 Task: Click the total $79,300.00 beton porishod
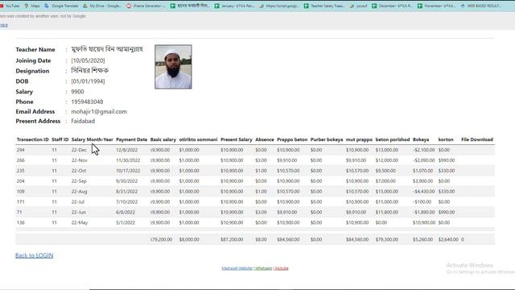pyautogui.click(x=387, y=239)
